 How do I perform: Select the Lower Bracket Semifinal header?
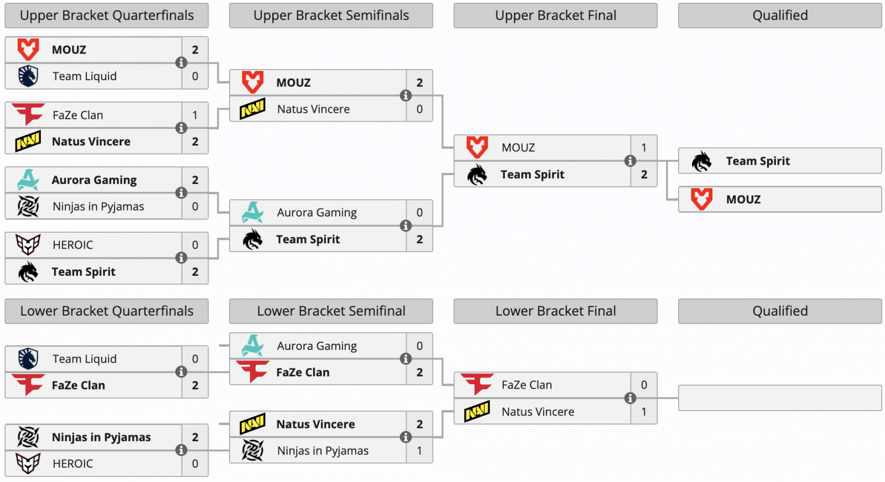(331, 311)
